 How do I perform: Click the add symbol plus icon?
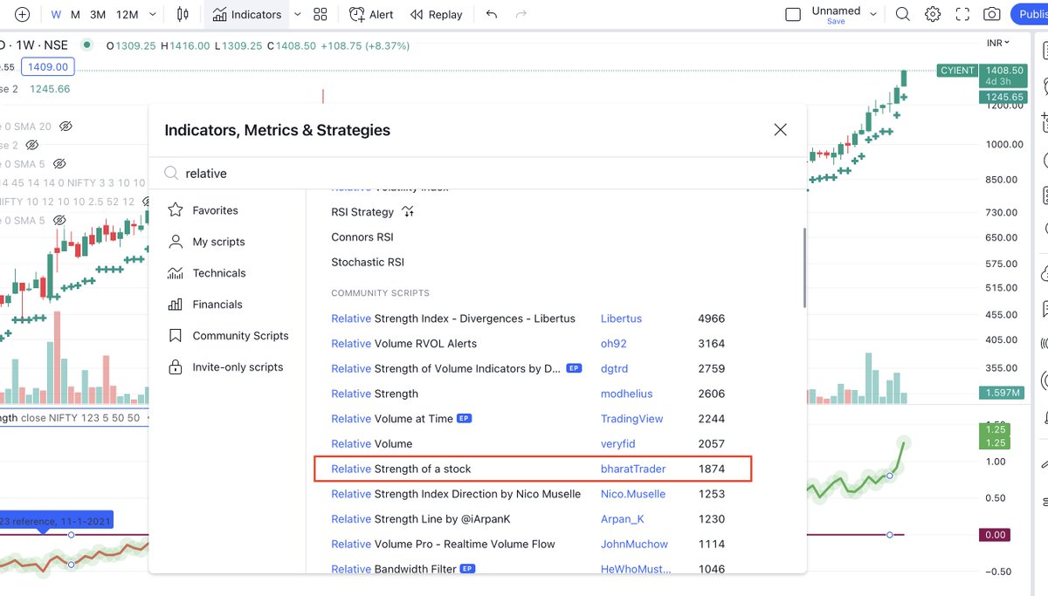click(23, 15)
